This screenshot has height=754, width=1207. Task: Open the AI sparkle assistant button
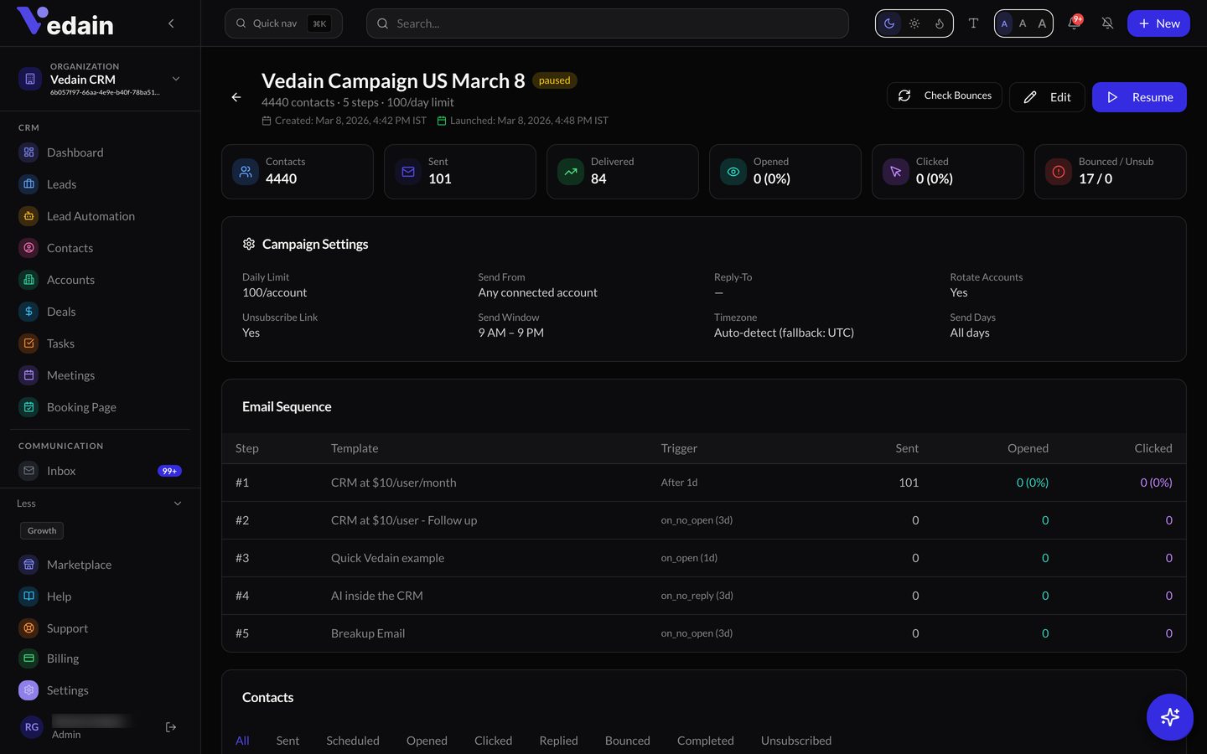1170,717
